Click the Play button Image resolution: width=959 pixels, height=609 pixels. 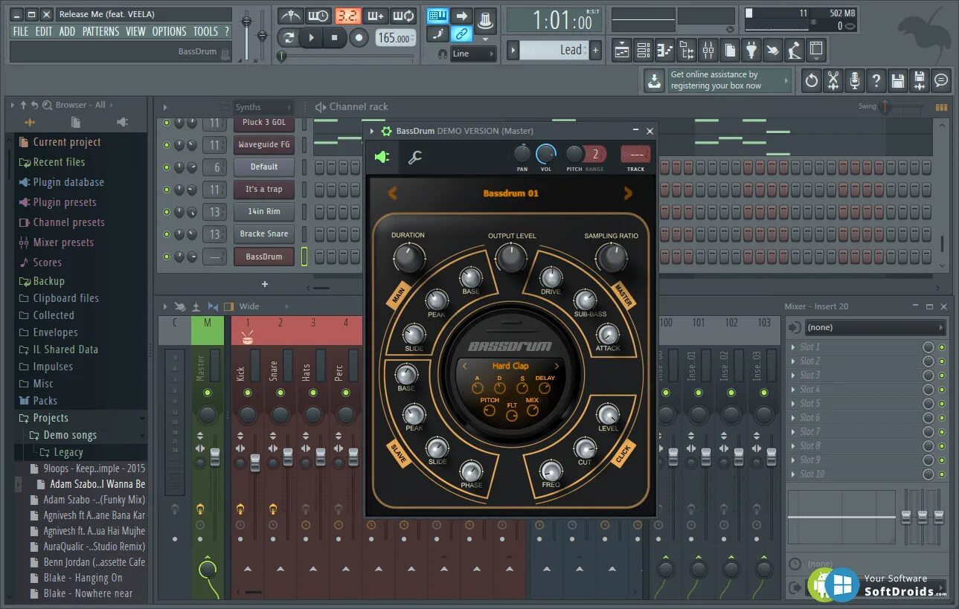pyautogui.click(x=312, y=37)
